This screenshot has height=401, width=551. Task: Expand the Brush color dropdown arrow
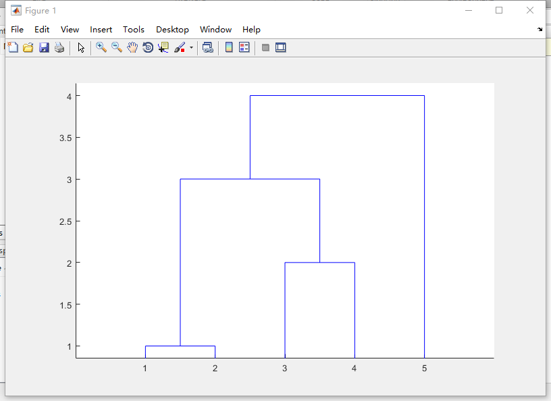pos(191,47)
